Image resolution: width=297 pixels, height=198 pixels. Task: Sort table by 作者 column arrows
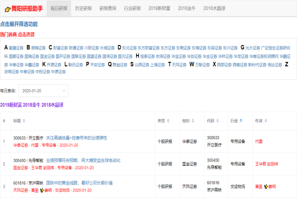[265, 121]
